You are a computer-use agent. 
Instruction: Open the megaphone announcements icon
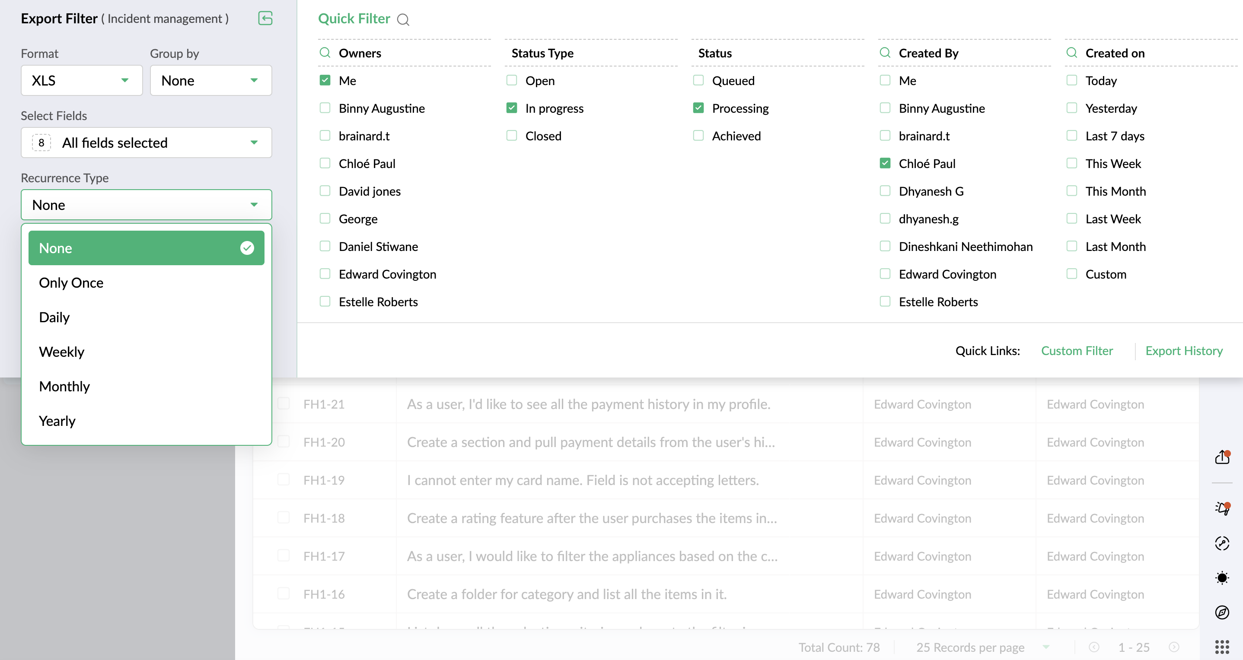1222,508
